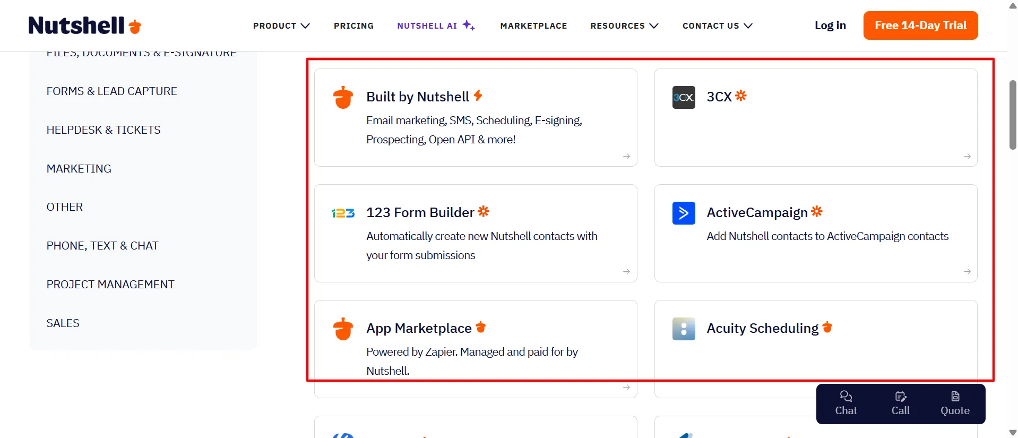1018x438 pixels.
Task: Click the arrow on Built by Nutshell card
Action: (626, 156)
